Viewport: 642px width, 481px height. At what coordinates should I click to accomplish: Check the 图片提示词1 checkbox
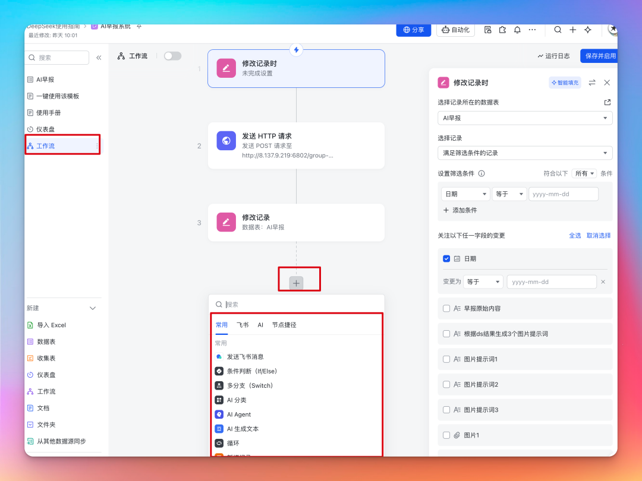[446, 359]
